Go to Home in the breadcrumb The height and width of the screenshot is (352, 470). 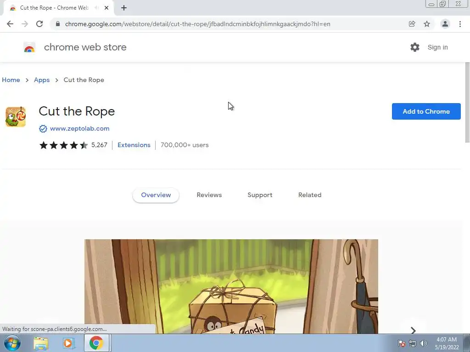pyautogui.click(x=11, y=80)
